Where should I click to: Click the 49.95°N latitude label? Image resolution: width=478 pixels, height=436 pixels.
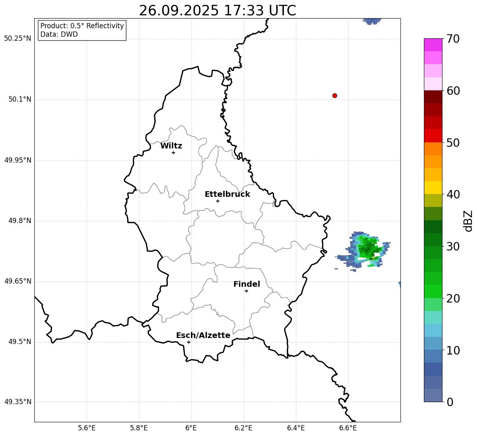tap(18, 160)
